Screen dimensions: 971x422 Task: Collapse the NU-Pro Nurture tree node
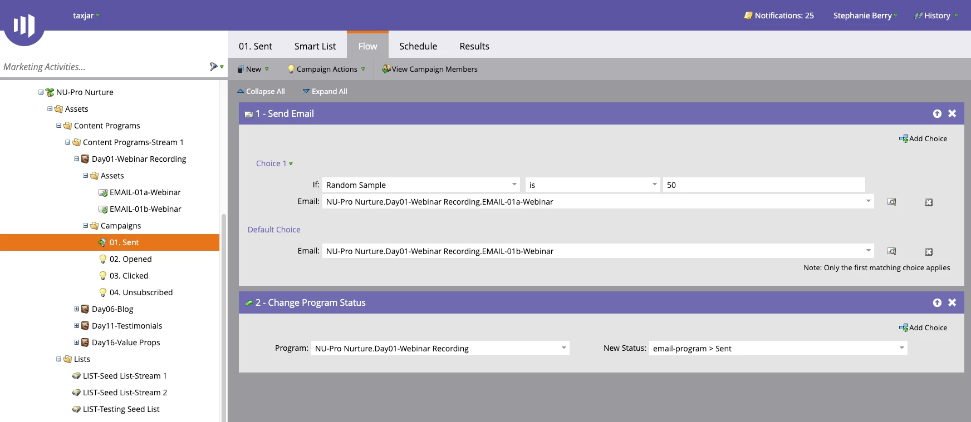(41, 92)
